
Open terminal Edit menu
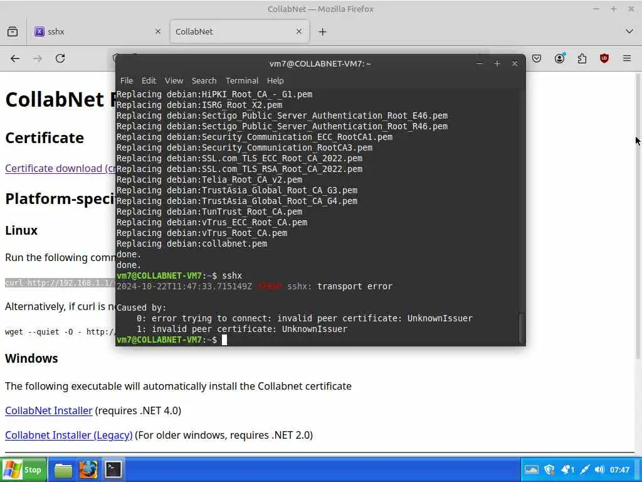[149, 81]
